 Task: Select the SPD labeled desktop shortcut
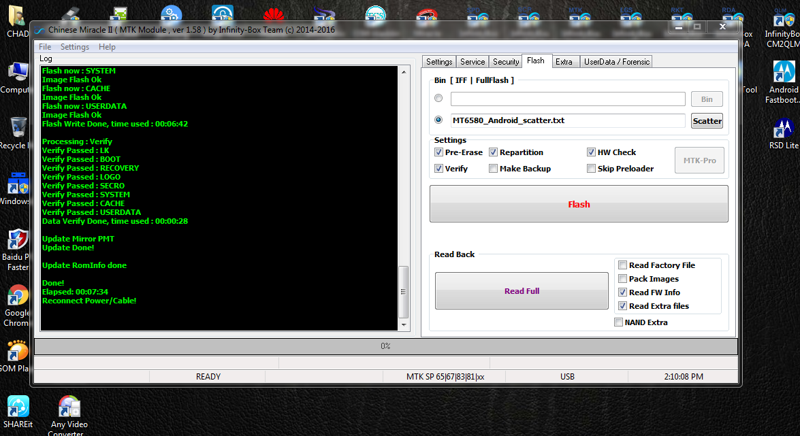(477, 14)
